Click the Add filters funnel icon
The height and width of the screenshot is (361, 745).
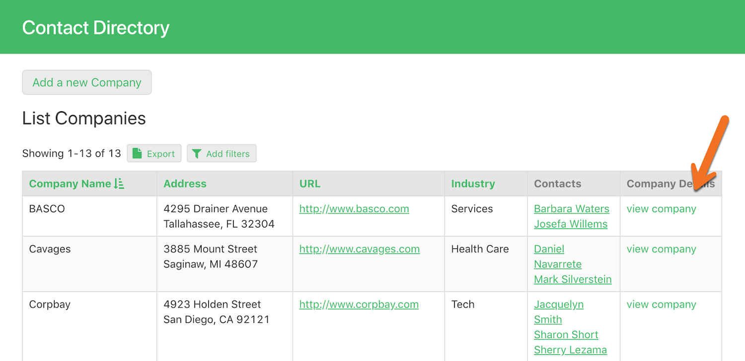point(197,154)
